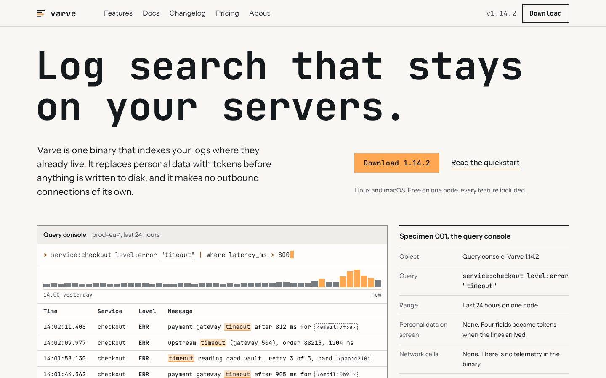Navigate to Pricing
This screenshot has width=606, height=378.
click(x=227, y=13)
